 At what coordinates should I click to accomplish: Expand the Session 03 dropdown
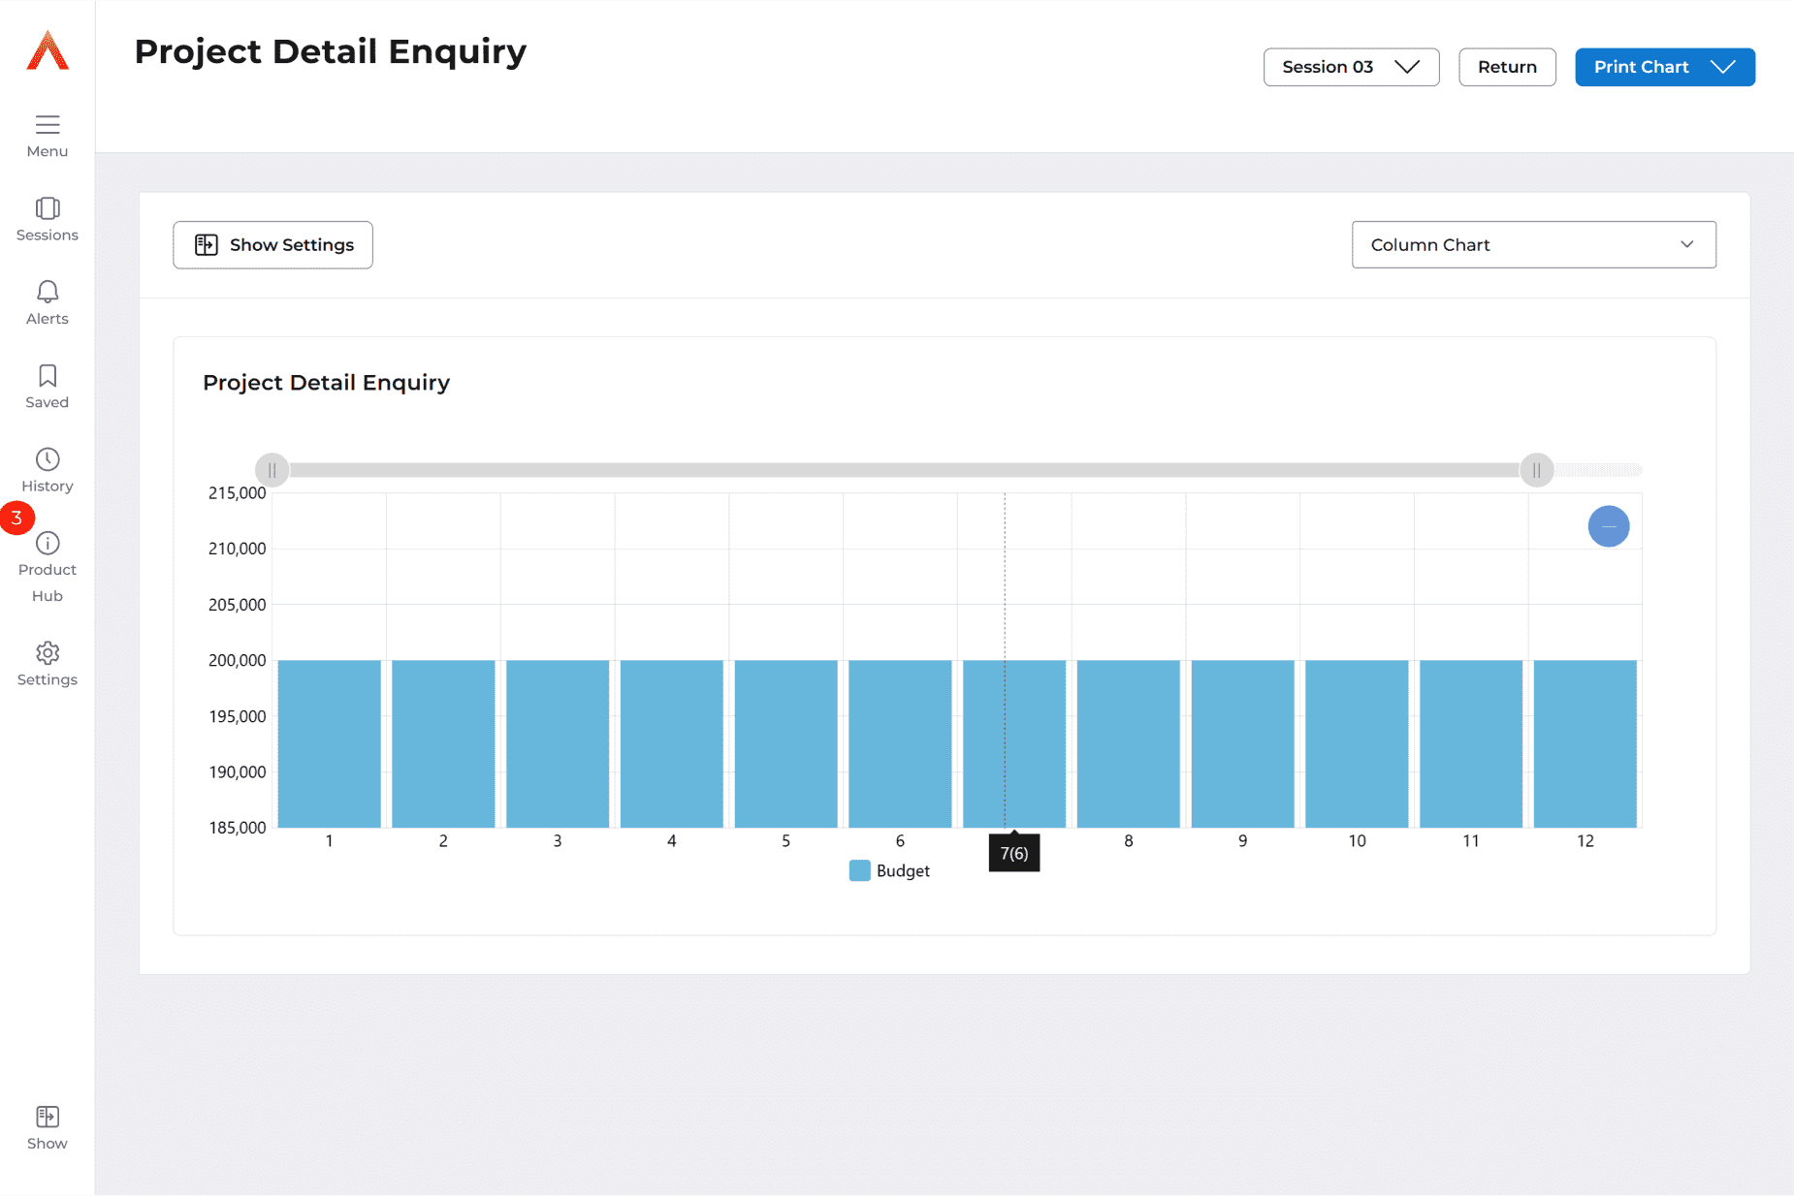tap(1350, 67)
